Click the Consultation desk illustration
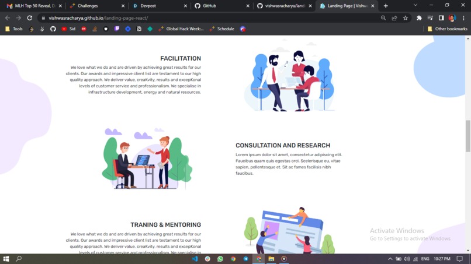 [147, 159]
